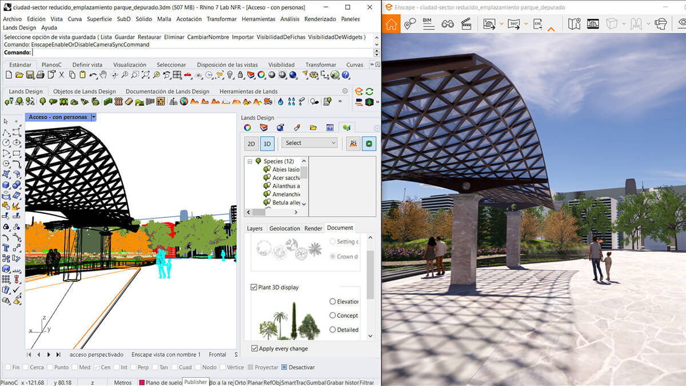Click the Enscape VR headset icon
The image size is (686, 386).
[x=661, y=24]
